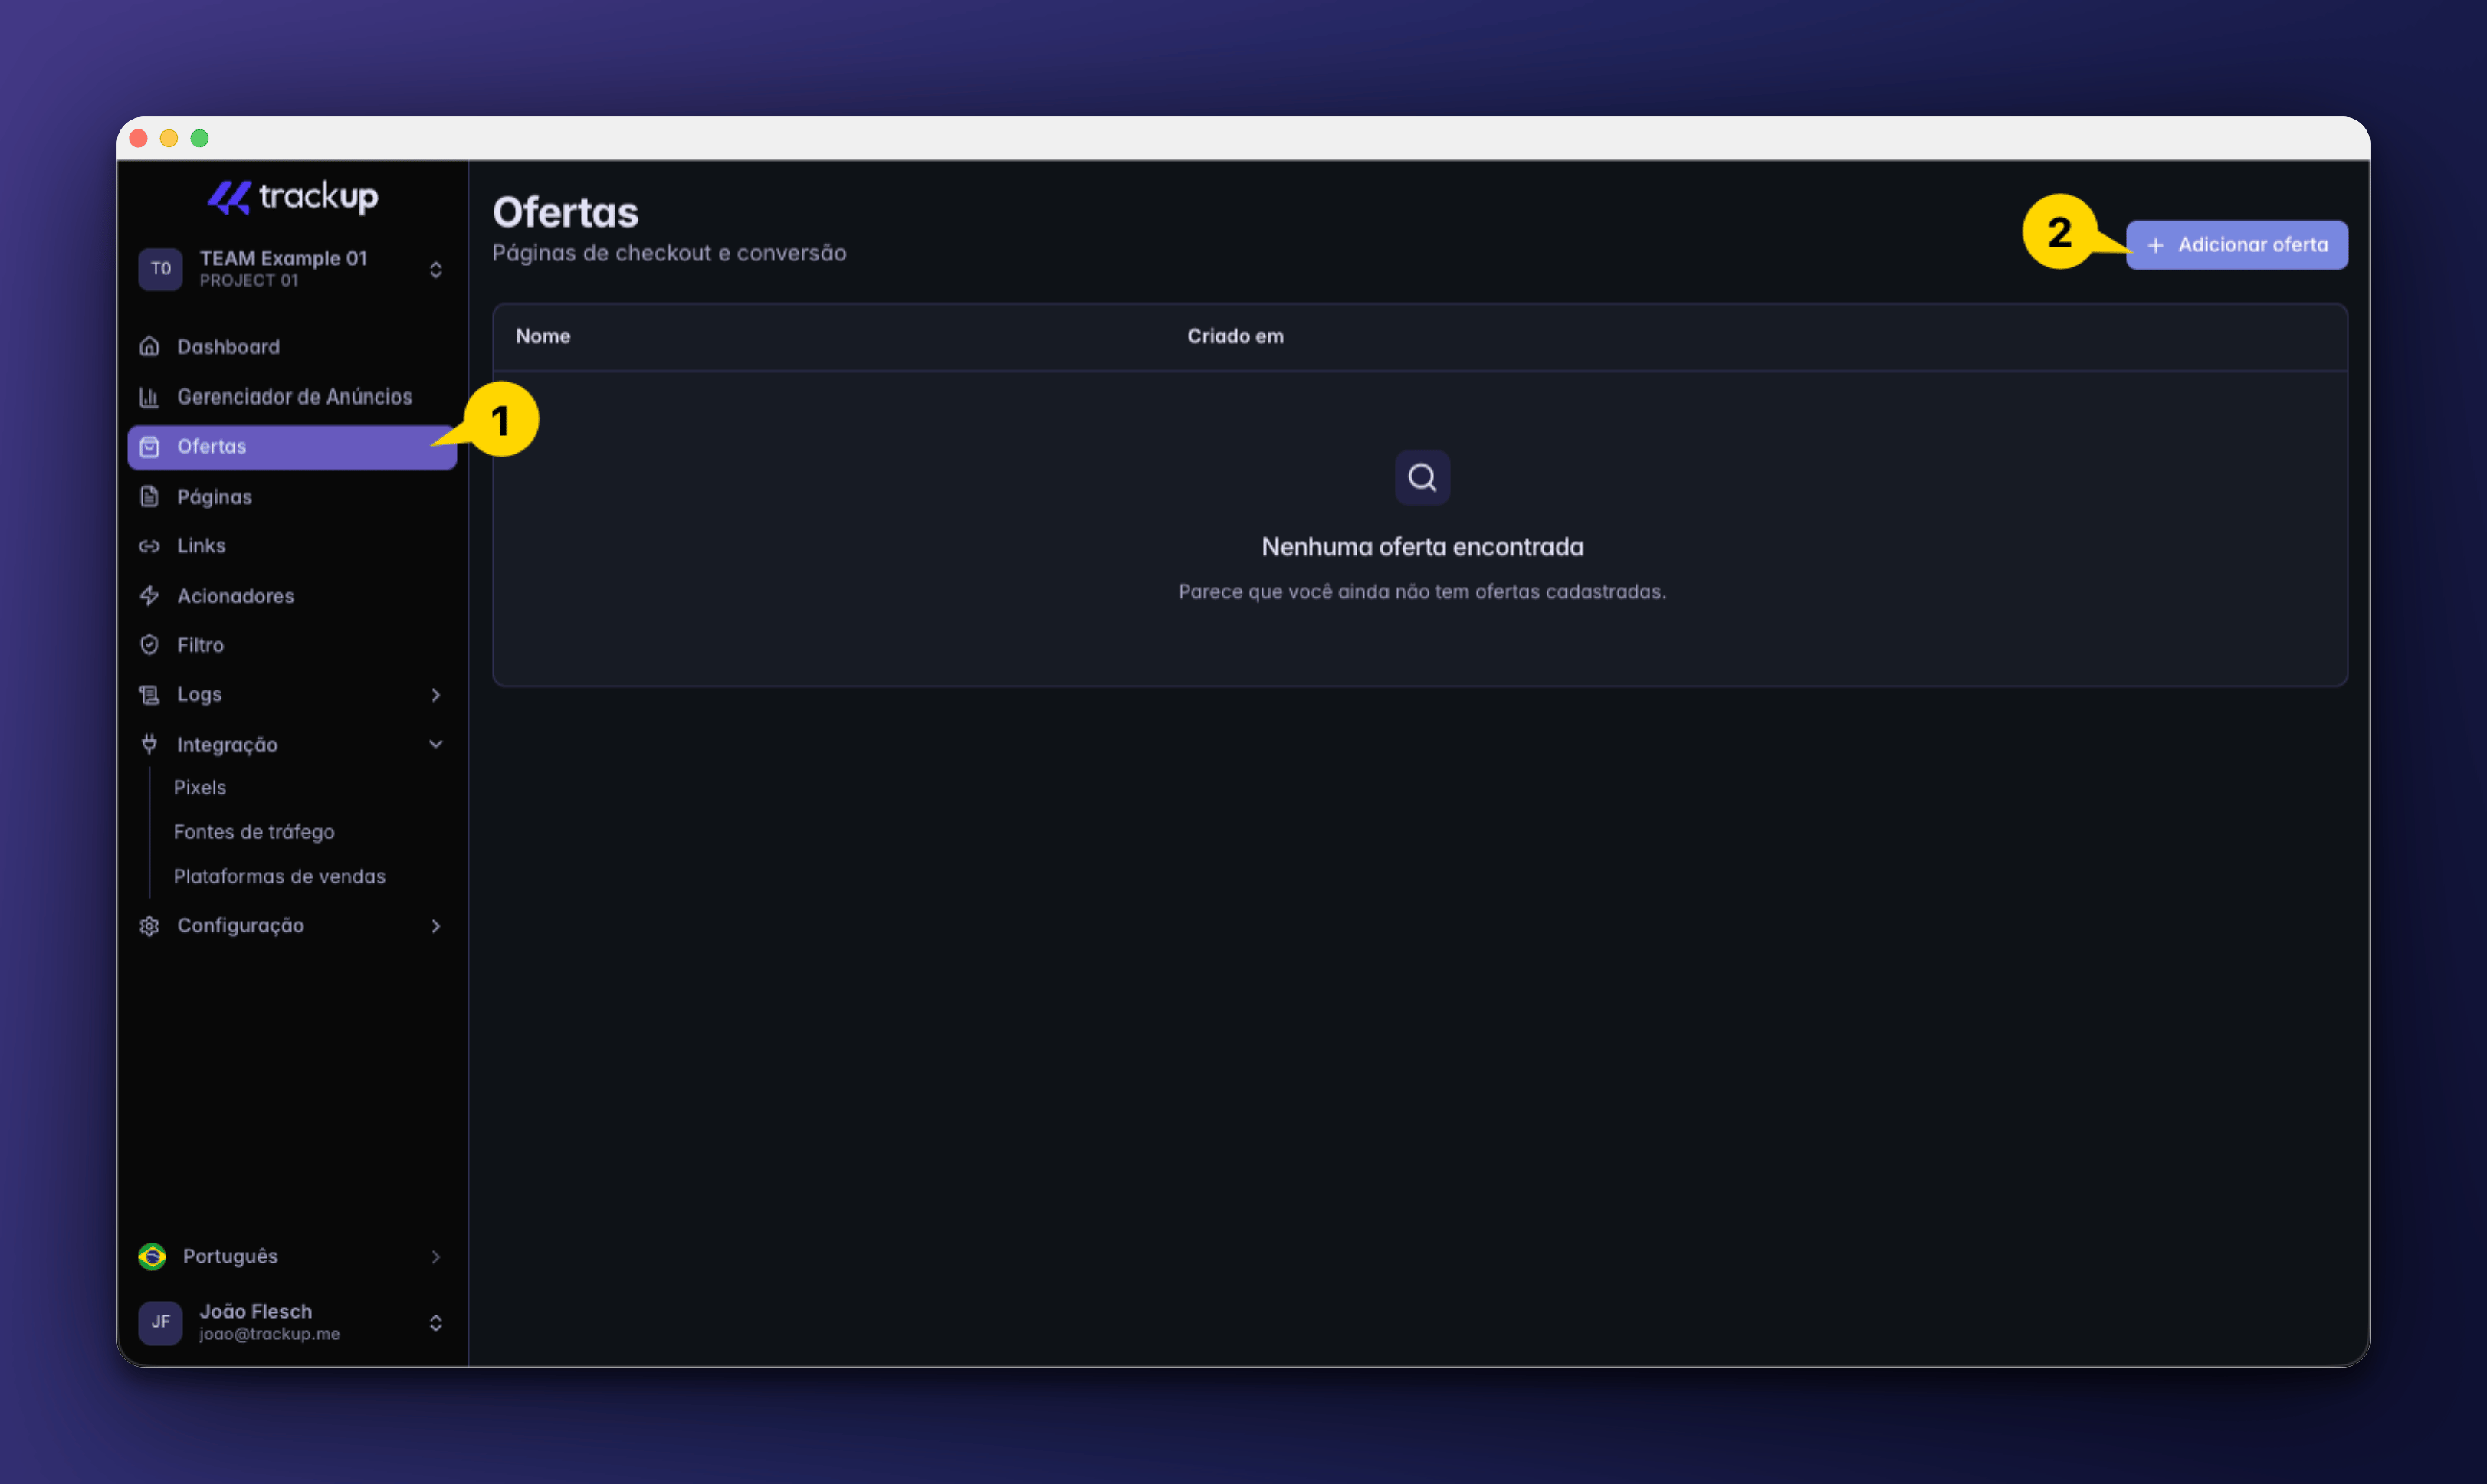Open Plataformas de vendas
This screenshot has height=1484, width=2487.
(279, 877)
